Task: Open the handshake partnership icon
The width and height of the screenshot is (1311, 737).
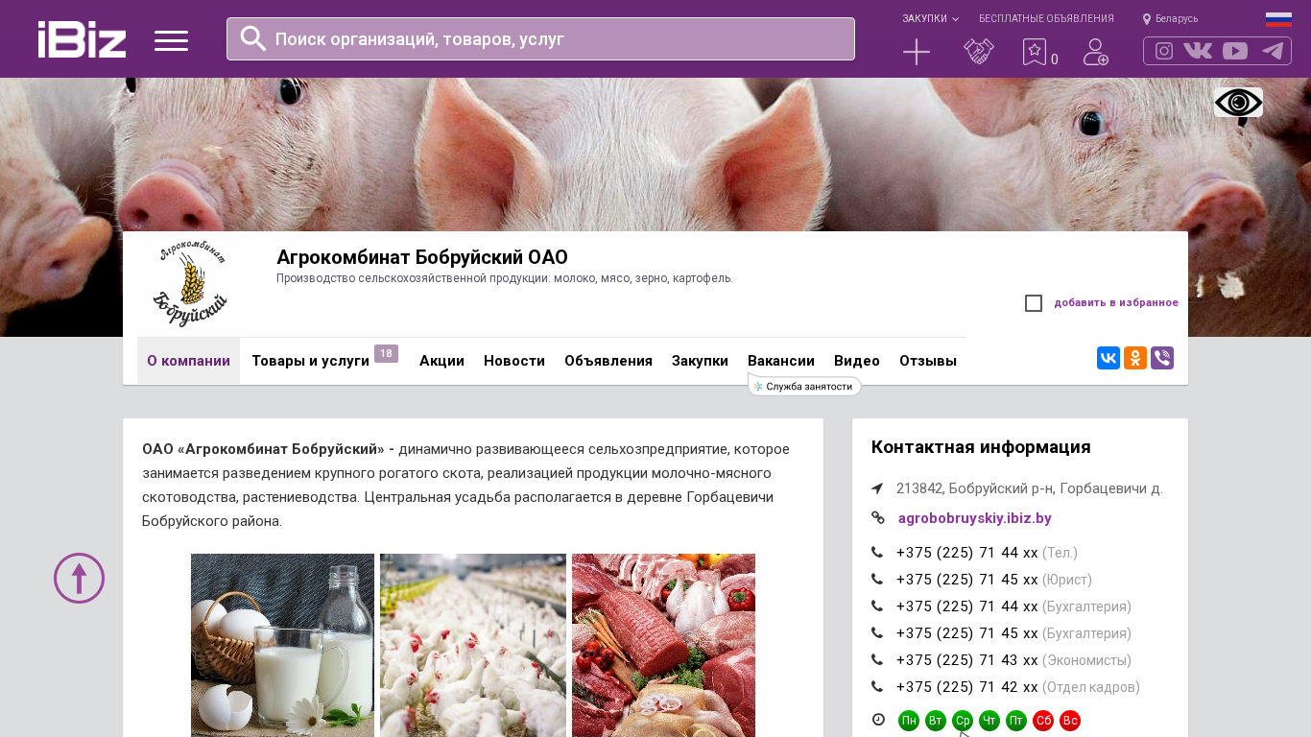Action: 979,52
